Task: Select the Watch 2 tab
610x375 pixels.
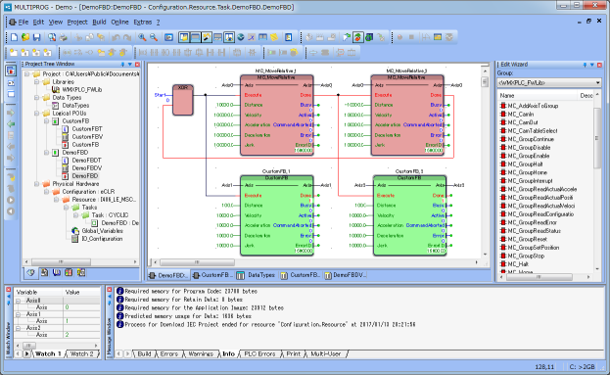Action: point(82,354)
